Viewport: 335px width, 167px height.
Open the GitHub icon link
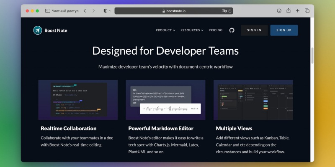coord(232,30)
